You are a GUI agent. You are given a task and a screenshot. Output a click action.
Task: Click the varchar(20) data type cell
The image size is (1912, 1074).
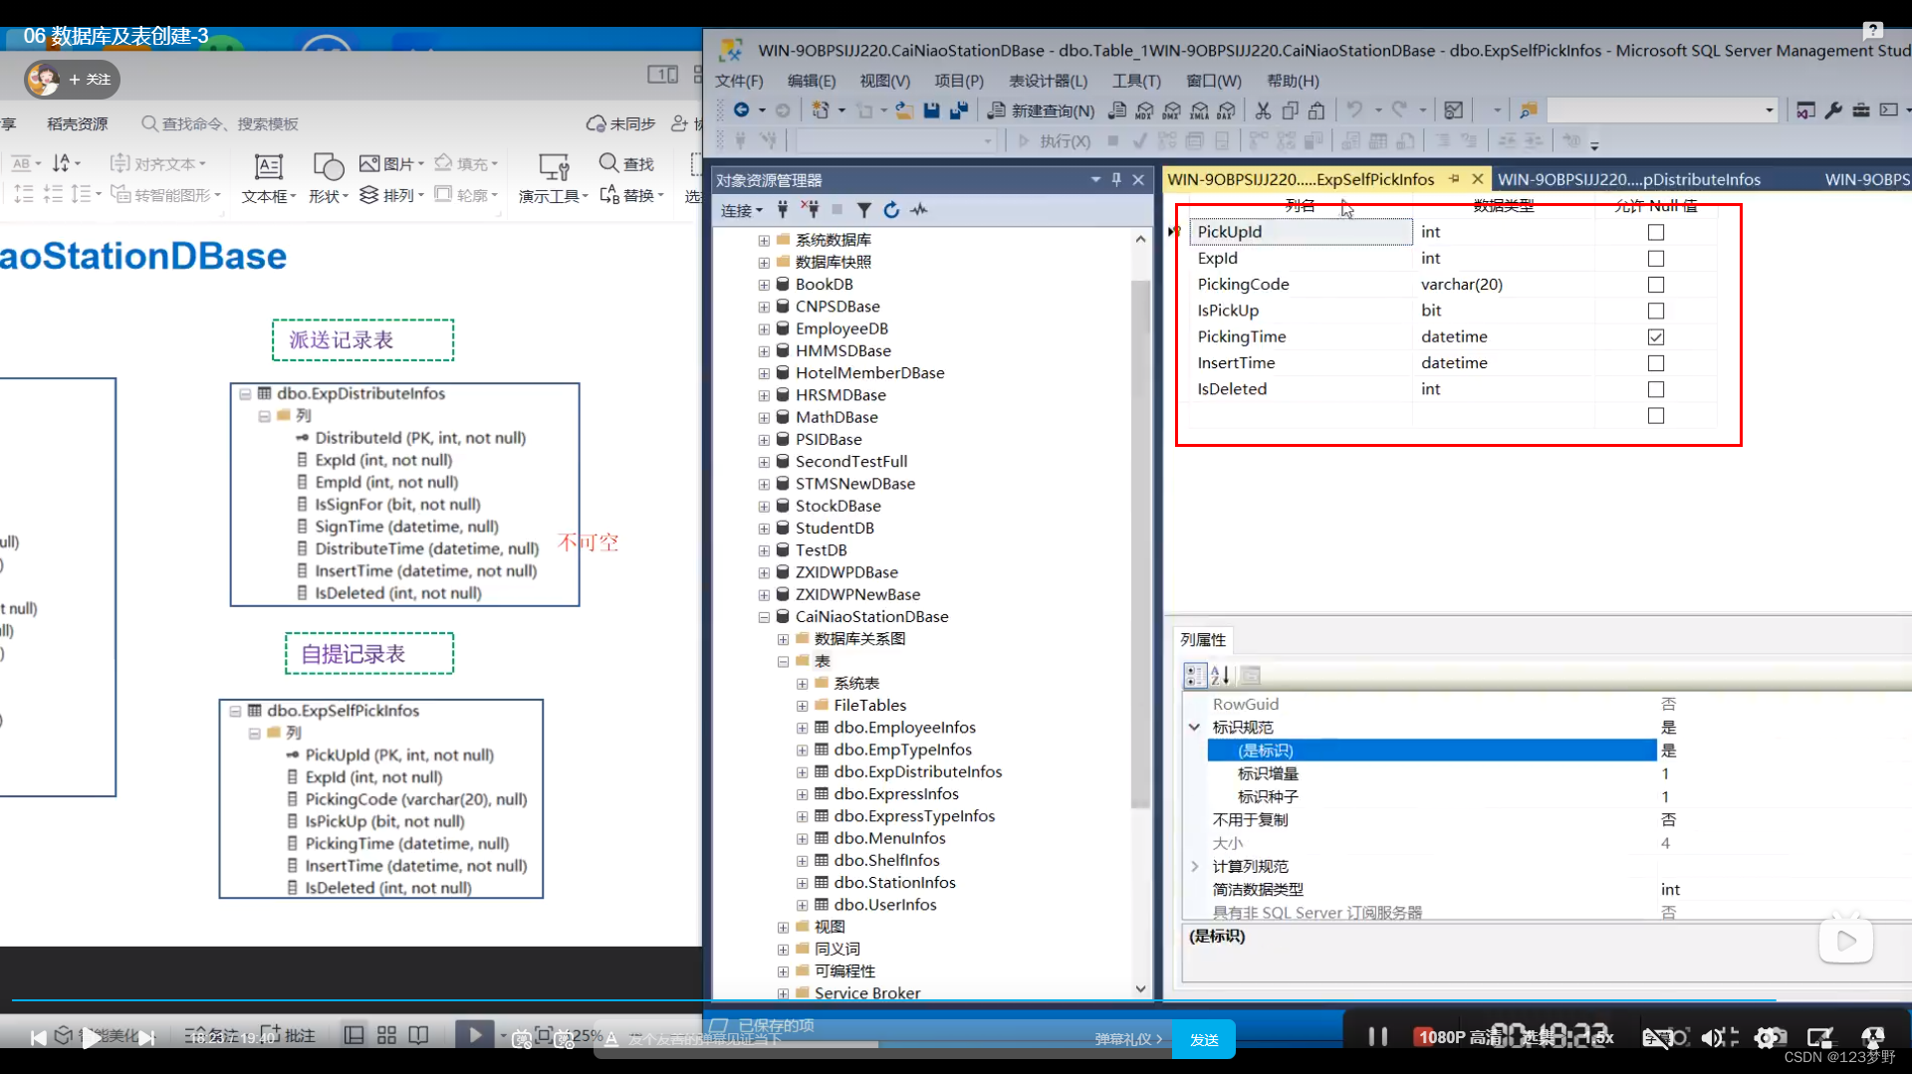[x=1503, y=285]
